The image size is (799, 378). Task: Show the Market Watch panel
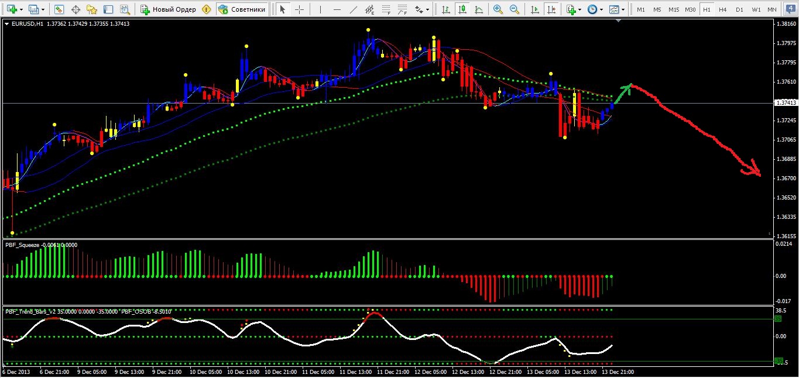pyautogui.click(x=59, y=9)
